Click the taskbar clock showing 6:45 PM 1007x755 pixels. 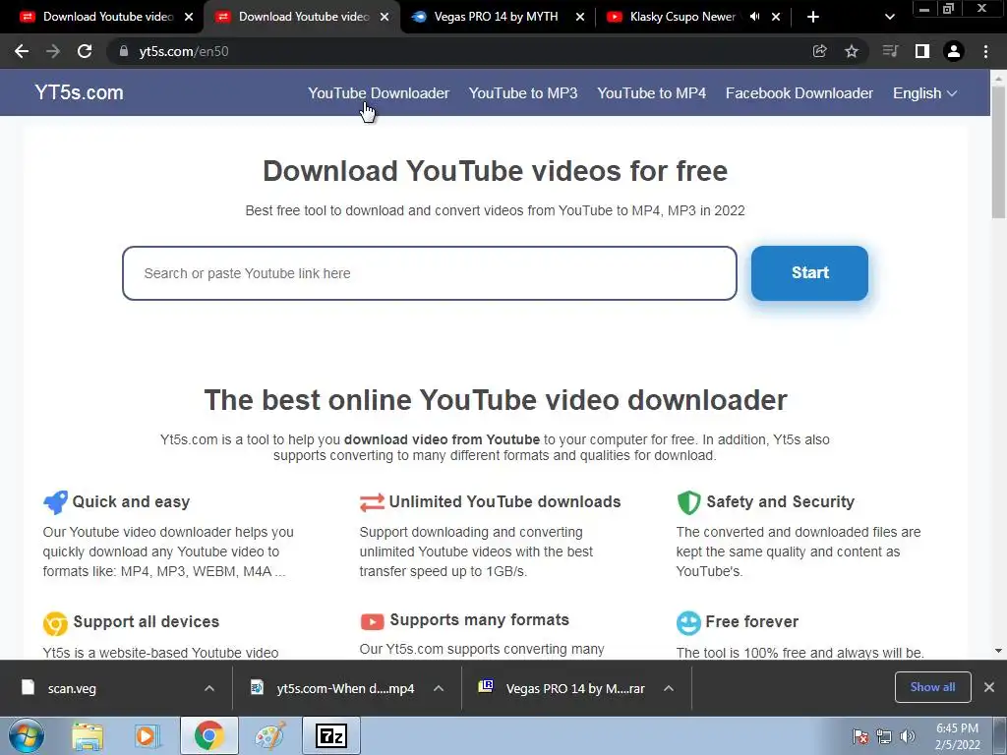click(x=957, y=736)
